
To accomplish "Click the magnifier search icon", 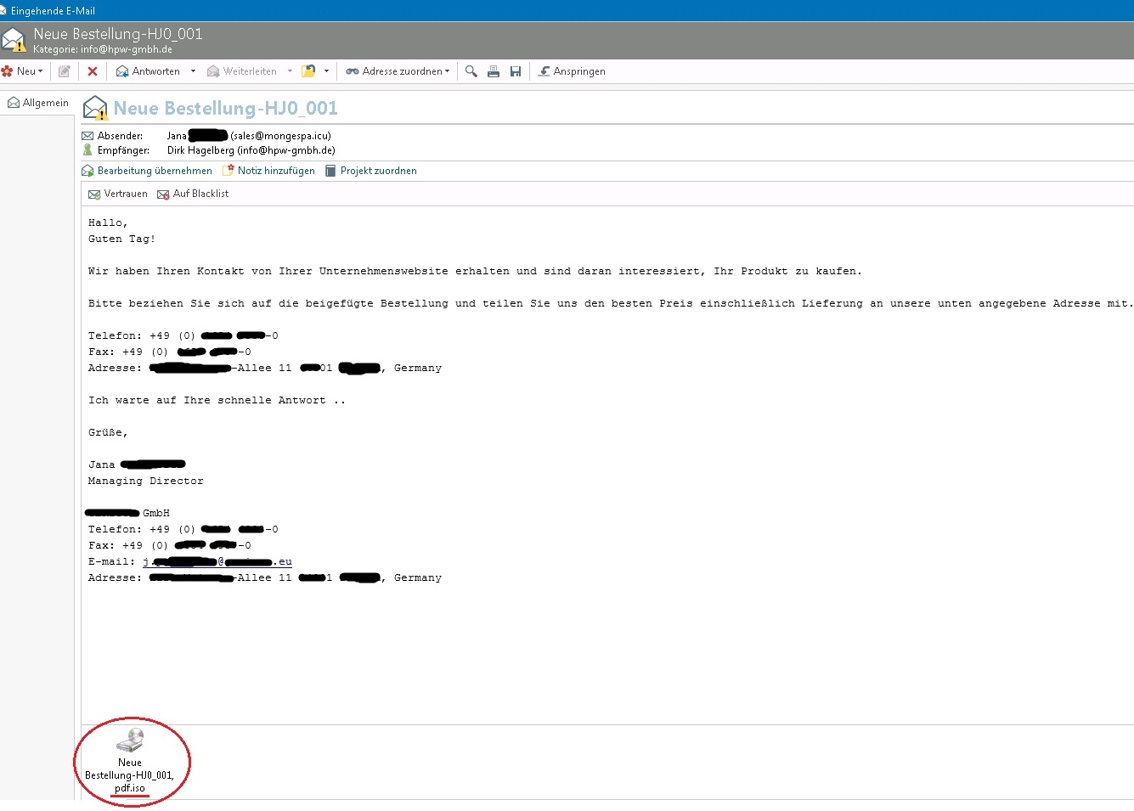I will tap(471, 71).
